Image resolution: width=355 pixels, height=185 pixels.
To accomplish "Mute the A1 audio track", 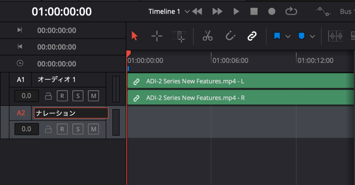I will click(93, 96).
